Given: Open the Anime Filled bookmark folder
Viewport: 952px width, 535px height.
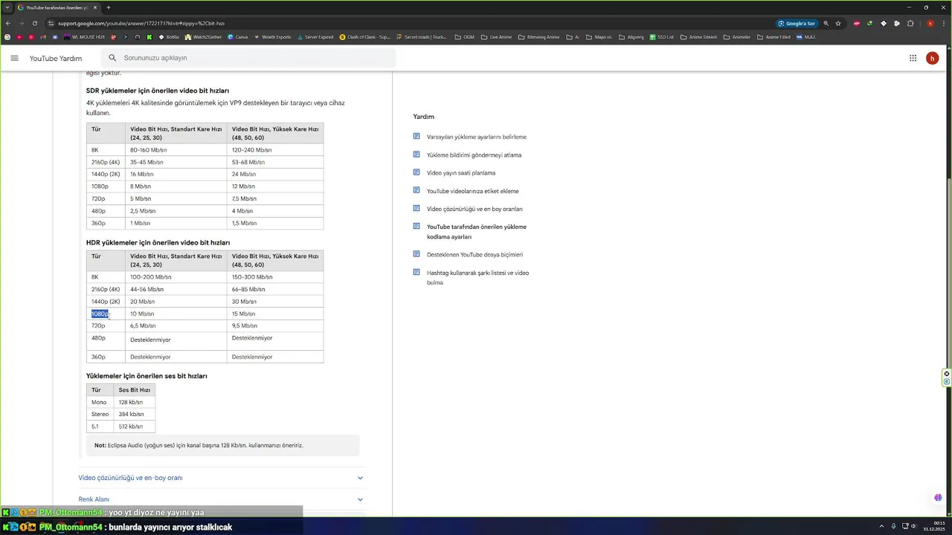Looking at the screenshot, I should tap(773, 36).
